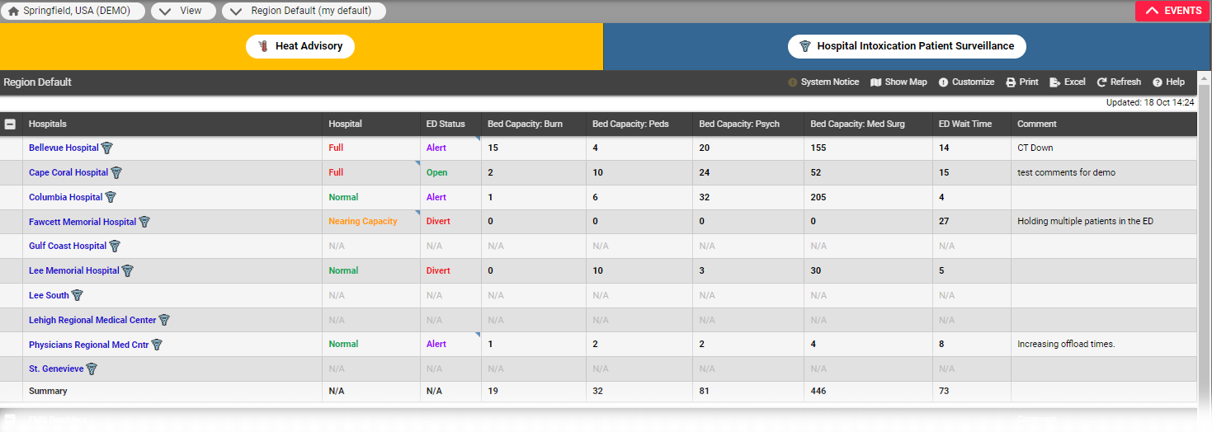Expand the Region Default (my default) dropdown

click(x=304, y=12)
